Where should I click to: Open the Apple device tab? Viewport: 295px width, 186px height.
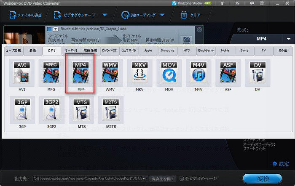coord(148,51)
